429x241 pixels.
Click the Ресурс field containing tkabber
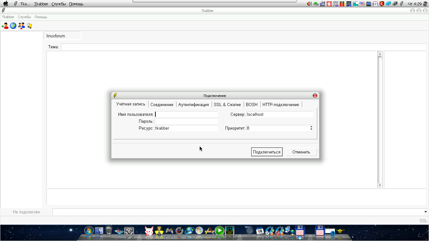click(x=186, y=128)
